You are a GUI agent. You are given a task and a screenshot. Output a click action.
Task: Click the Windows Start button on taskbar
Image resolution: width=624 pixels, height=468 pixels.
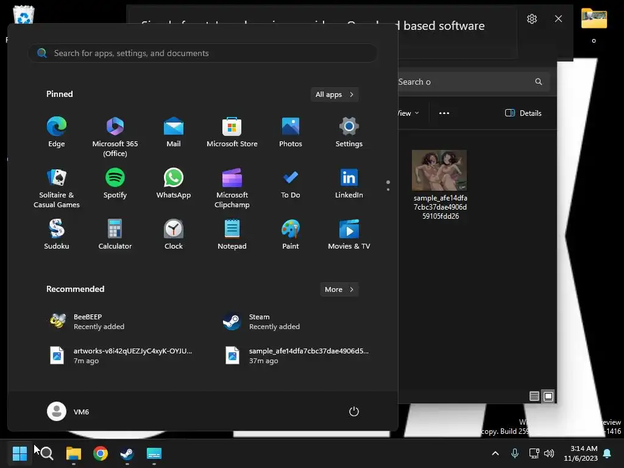[x=19, y=453]
